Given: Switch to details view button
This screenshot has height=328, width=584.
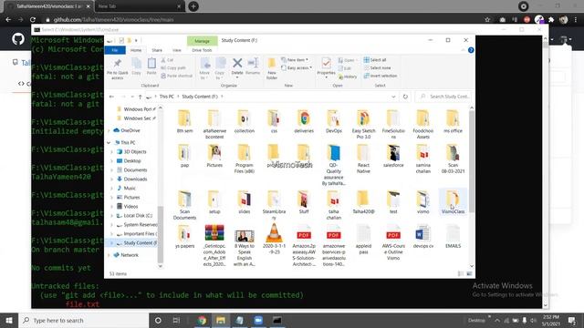Looking at the screenshot, I should pos(461,273).
